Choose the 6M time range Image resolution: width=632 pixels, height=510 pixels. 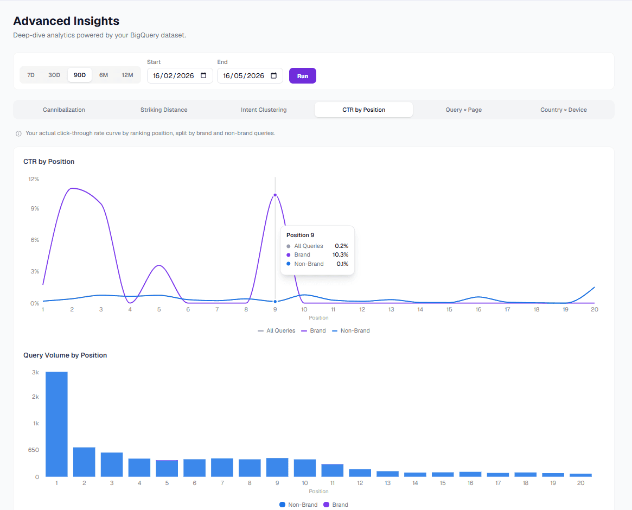pos(104,75)
